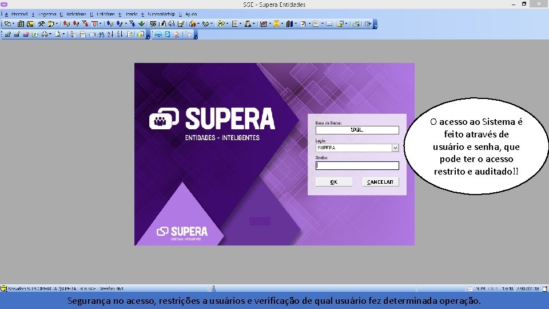Click the black binders icon
The height and width of the screenshot is (309, 549).
pos(289,24)
